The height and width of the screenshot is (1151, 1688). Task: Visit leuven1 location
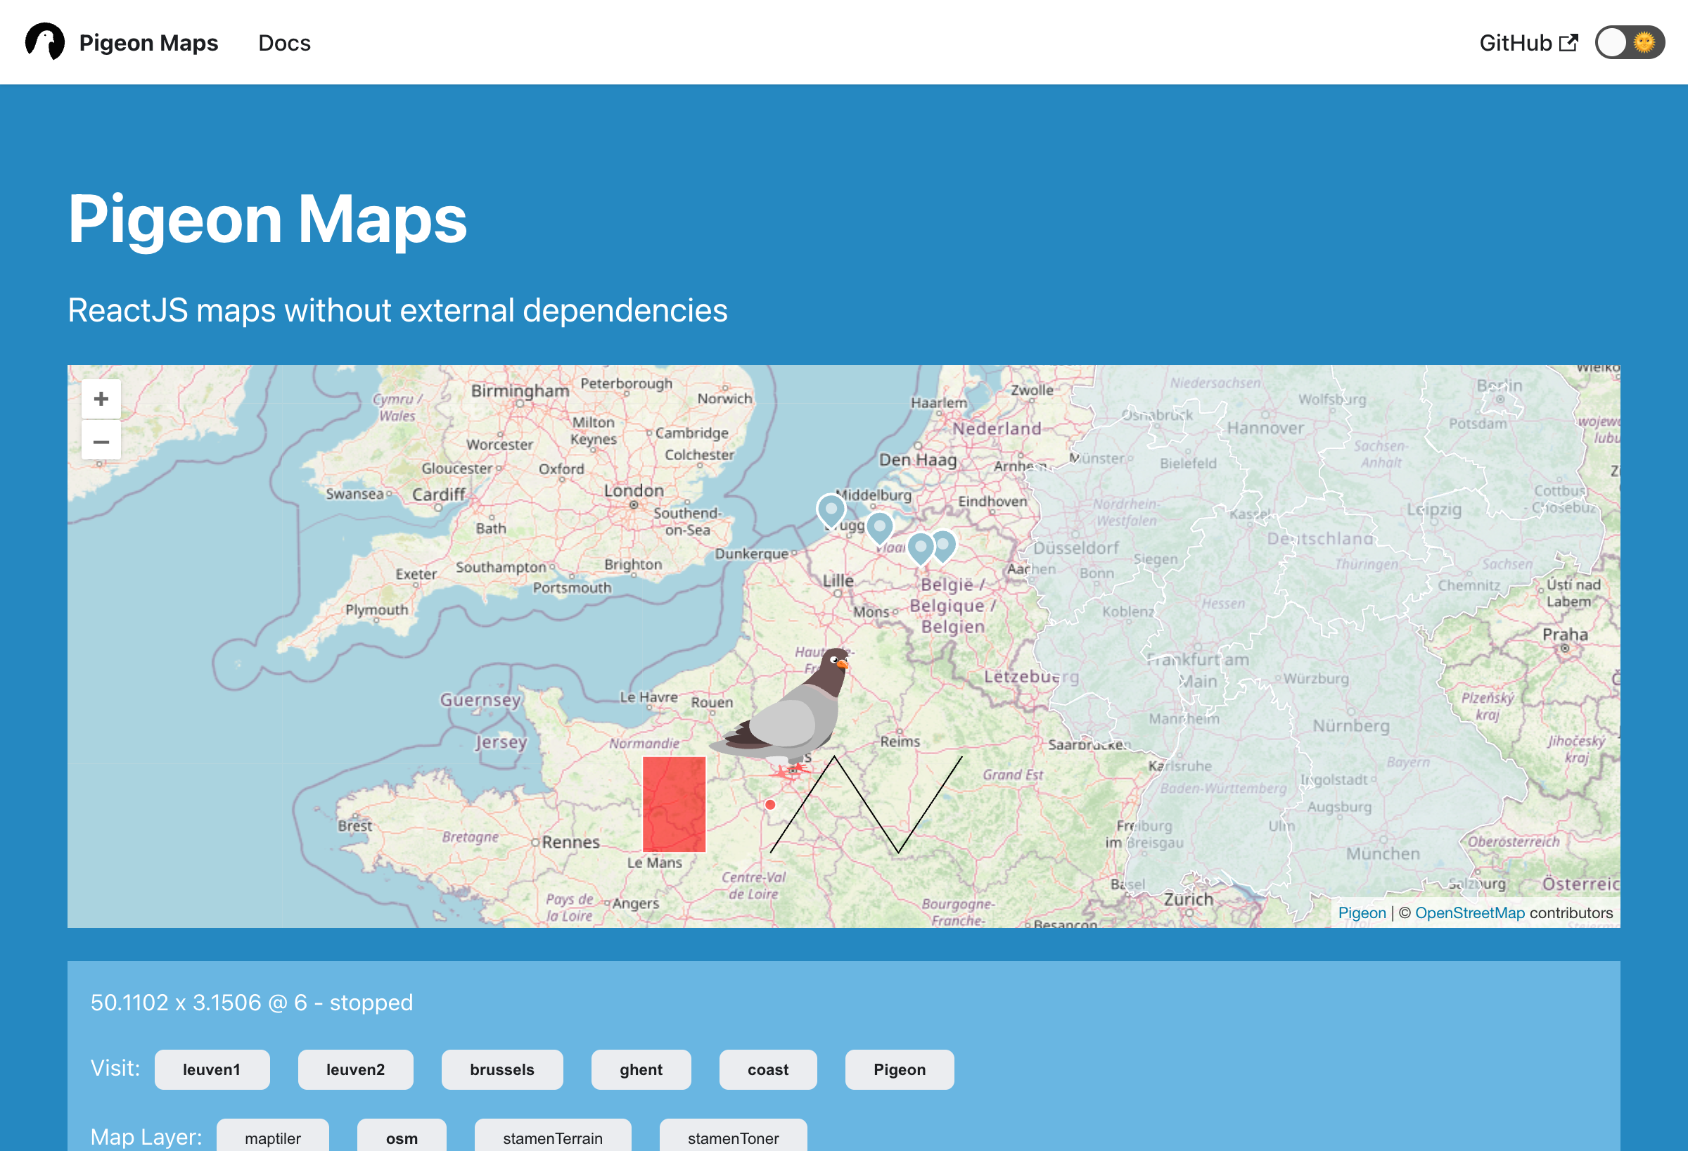point(212,1069)
